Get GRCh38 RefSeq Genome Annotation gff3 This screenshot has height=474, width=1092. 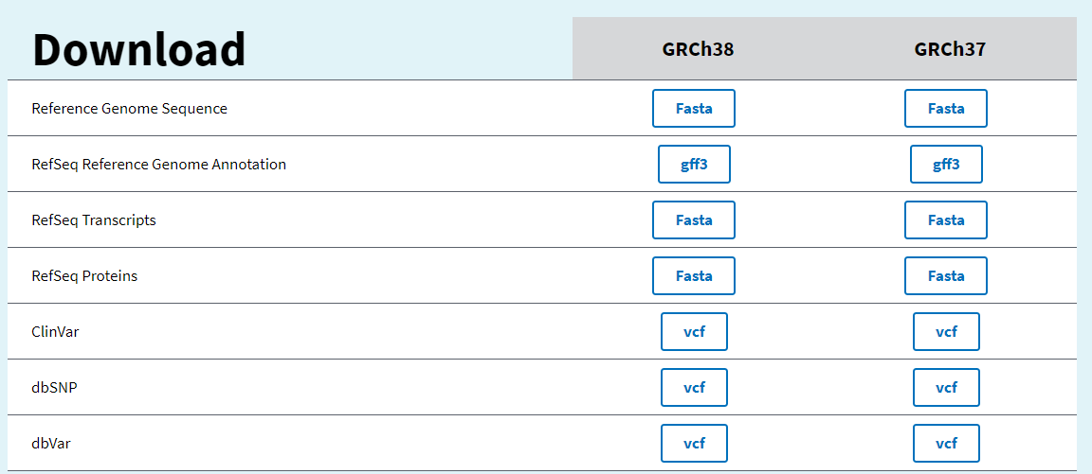tap(694, 164)
